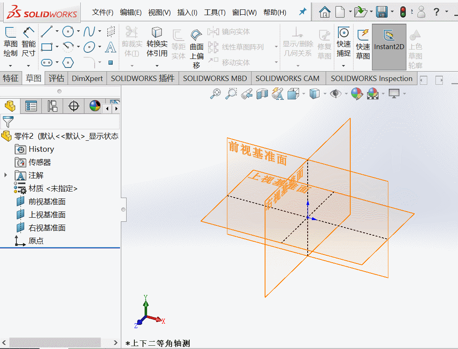
Task: Select the Straight Slot tool
Action: [47, 63]
